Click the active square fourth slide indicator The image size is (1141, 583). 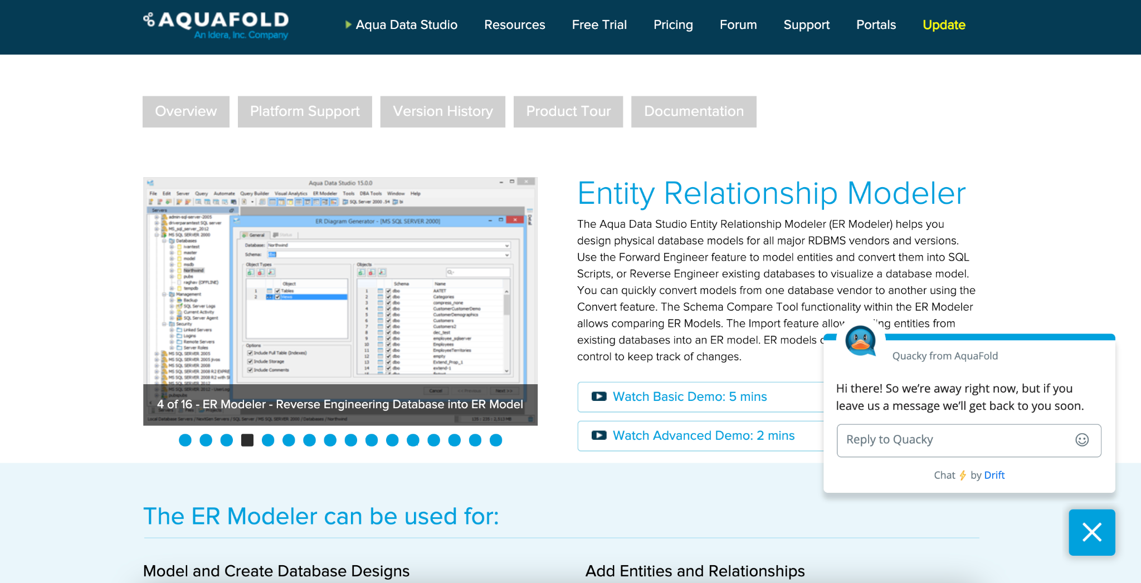click(x=247, y=440)
